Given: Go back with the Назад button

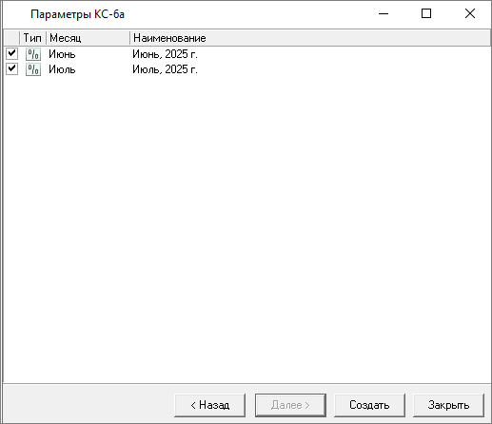Looking at the screenshot, I should 209,405.
